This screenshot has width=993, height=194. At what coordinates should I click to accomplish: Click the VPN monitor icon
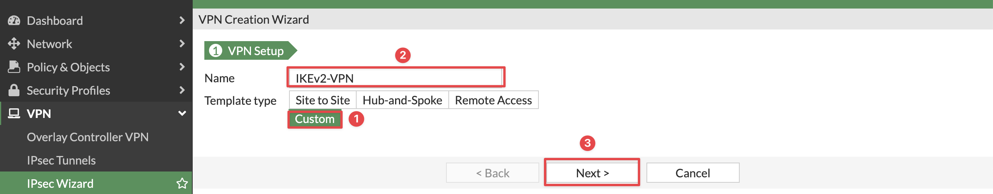tap(14, 113)
